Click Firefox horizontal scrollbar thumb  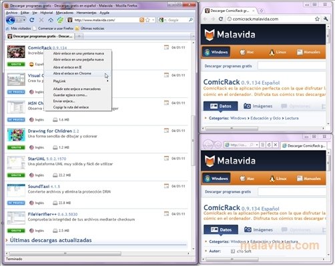coord(65,253)
